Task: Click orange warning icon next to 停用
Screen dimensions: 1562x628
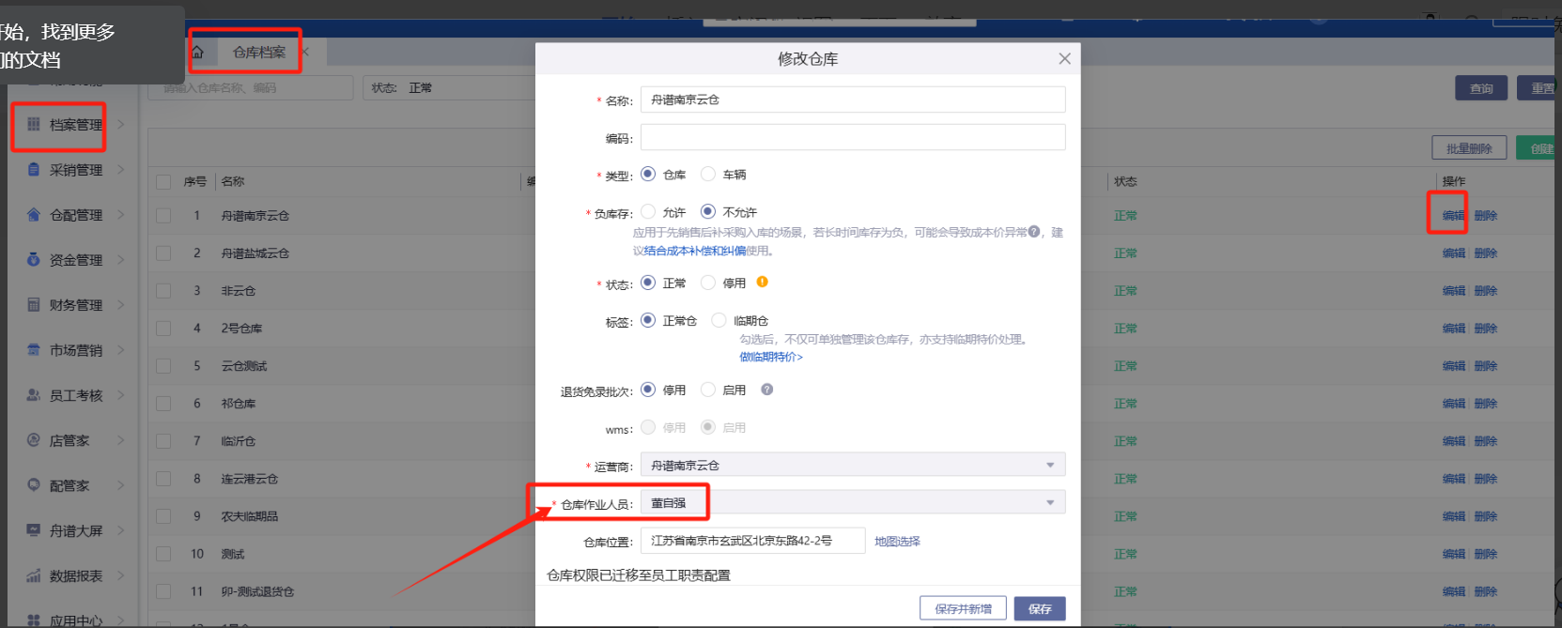Action: (x=762, y=282)
